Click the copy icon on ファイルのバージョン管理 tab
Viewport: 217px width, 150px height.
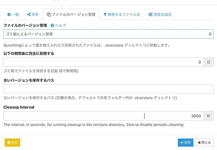49,14
